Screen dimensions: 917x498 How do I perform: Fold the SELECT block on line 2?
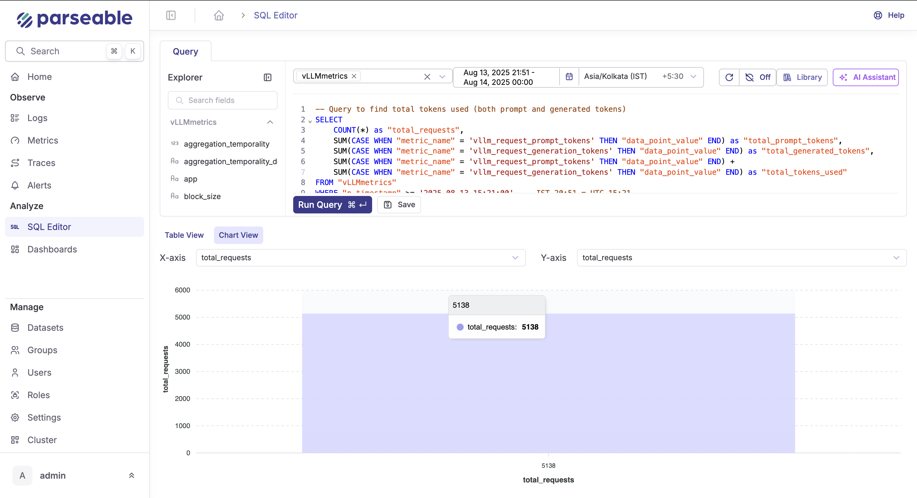[x=310, y=121]
